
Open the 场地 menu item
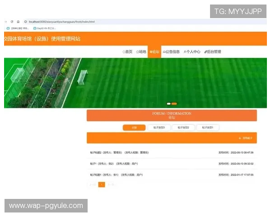tap(141, 52)
